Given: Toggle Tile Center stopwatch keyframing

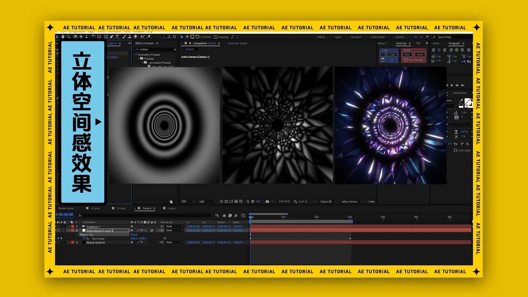Looking at the screenshot, I should pos(84,238).
